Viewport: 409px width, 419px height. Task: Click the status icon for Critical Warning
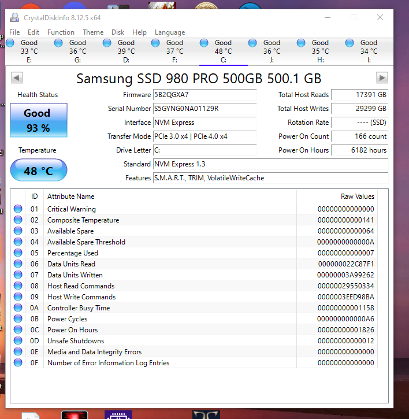[x=18, y=209]
